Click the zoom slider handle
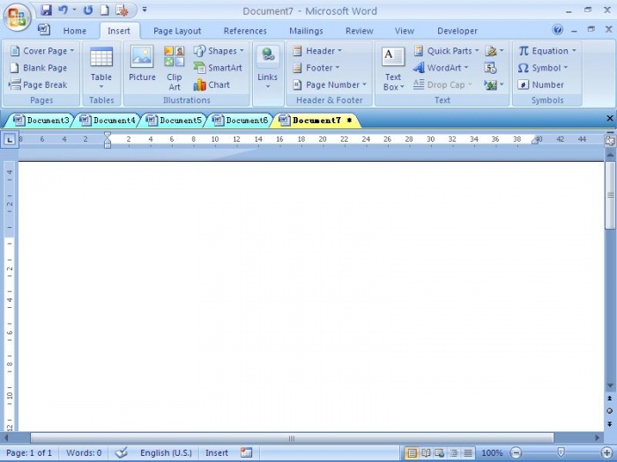Viewport: 617px width, 462px height. pos(561,453)
